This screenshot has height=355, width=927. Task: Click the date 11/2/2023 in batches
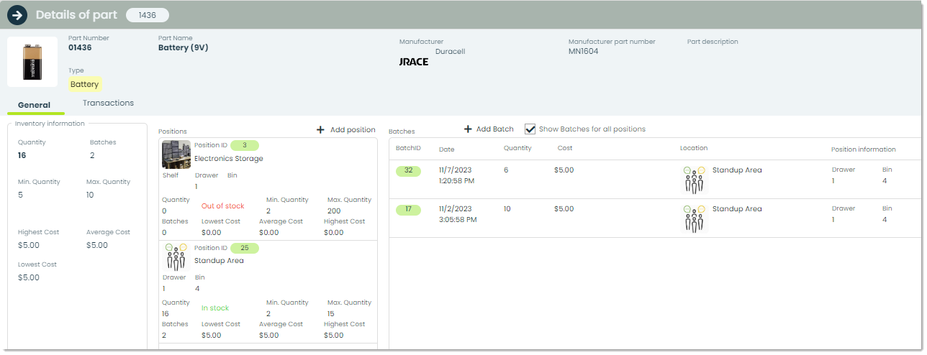click(x=453, y=209)
